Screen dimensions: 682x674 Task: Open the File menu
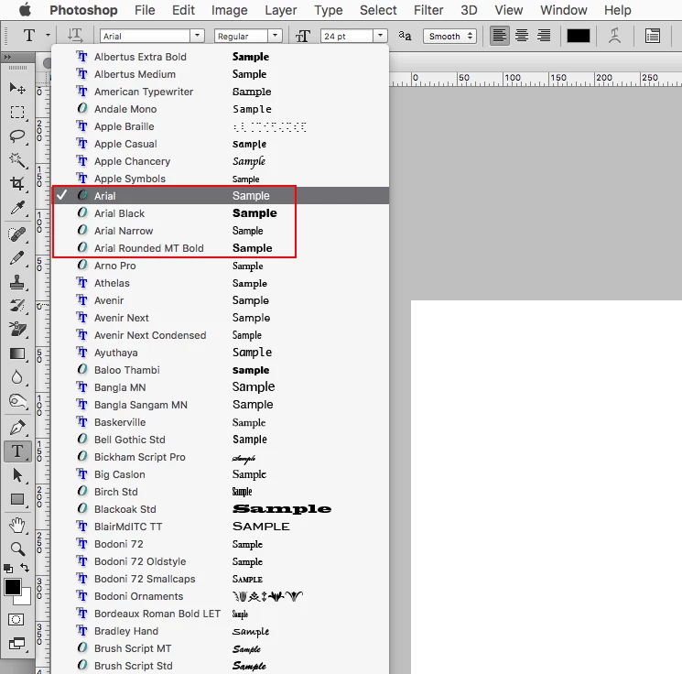(x=145, y=9)
